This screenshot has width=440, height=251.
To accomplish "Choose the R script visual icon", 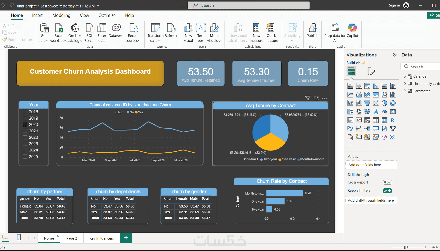I will (x=393, y=120).
